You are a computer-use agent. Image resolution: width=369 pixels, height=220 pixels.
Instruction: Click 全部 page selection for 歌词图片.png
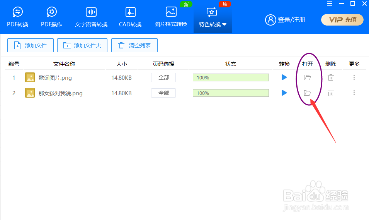(163, 77)
